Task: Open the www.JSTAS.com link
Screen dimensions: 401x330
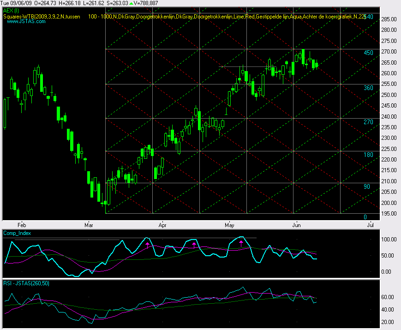Action: point(20,21)
